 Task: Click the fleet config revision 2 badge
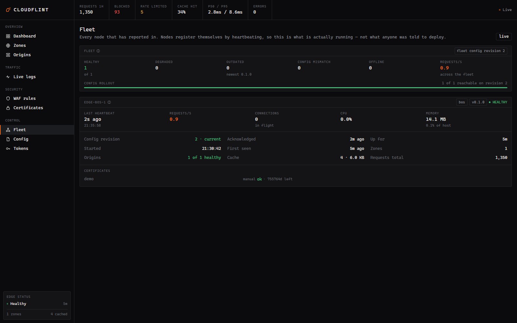pyautogui.click(x=481, y=51)
